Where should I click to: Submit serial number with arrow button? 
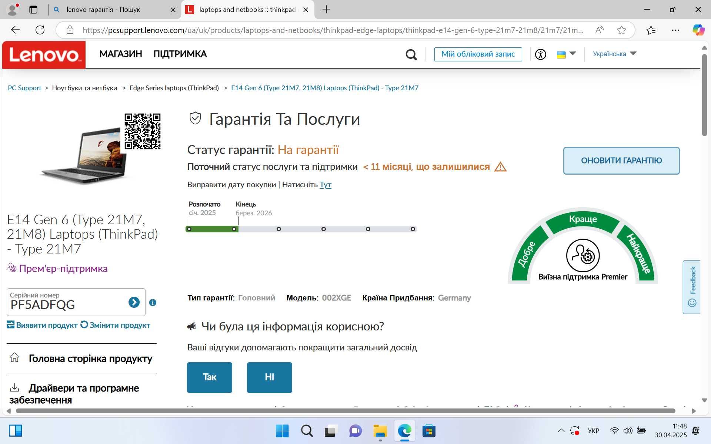(x=134, y=302)
